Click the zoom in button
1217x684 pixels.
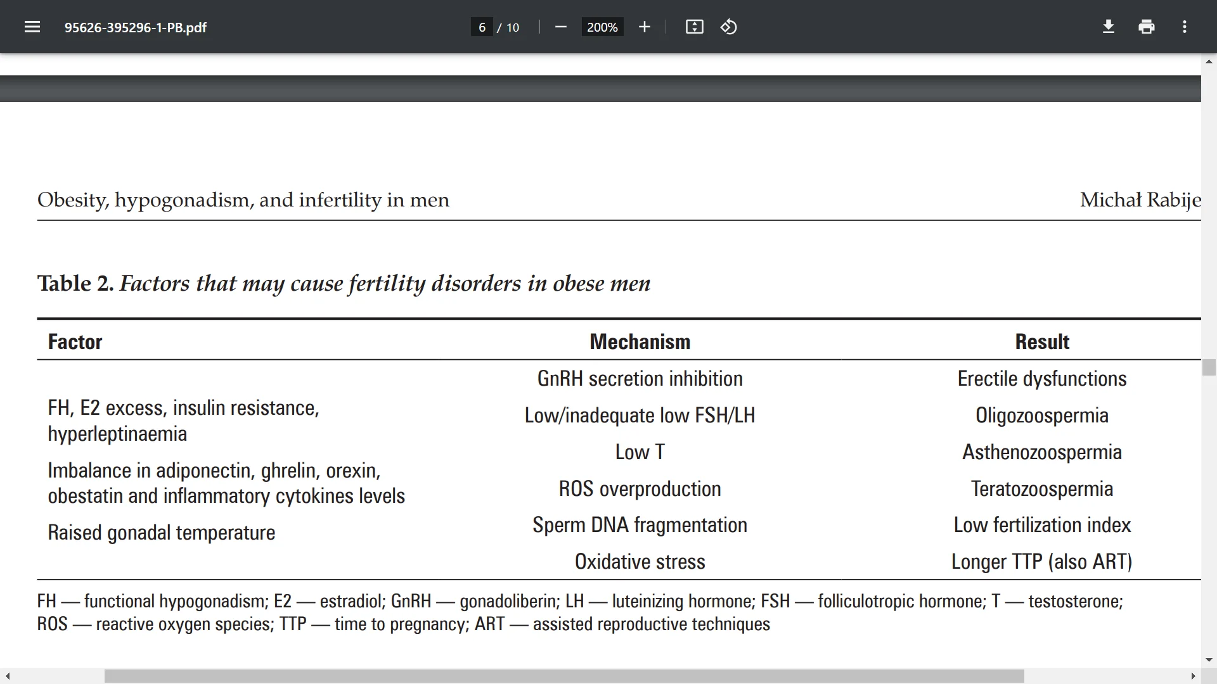645,28
